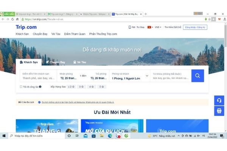Open Chuyến Bay in top navigation
227x151 pixels.
[x=40, y=34]
